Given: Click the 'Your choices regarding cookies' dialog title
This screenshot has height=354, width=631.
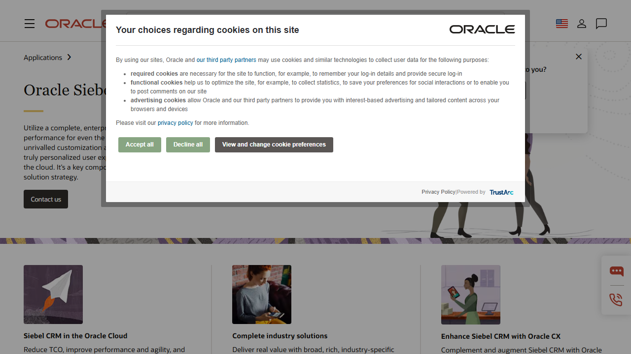Looking at the screenshot, I should click(x=208, y=30).
